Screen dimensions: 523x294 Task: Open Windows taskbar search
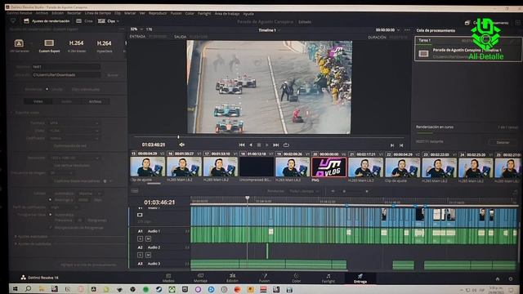[x=28, y=288]
